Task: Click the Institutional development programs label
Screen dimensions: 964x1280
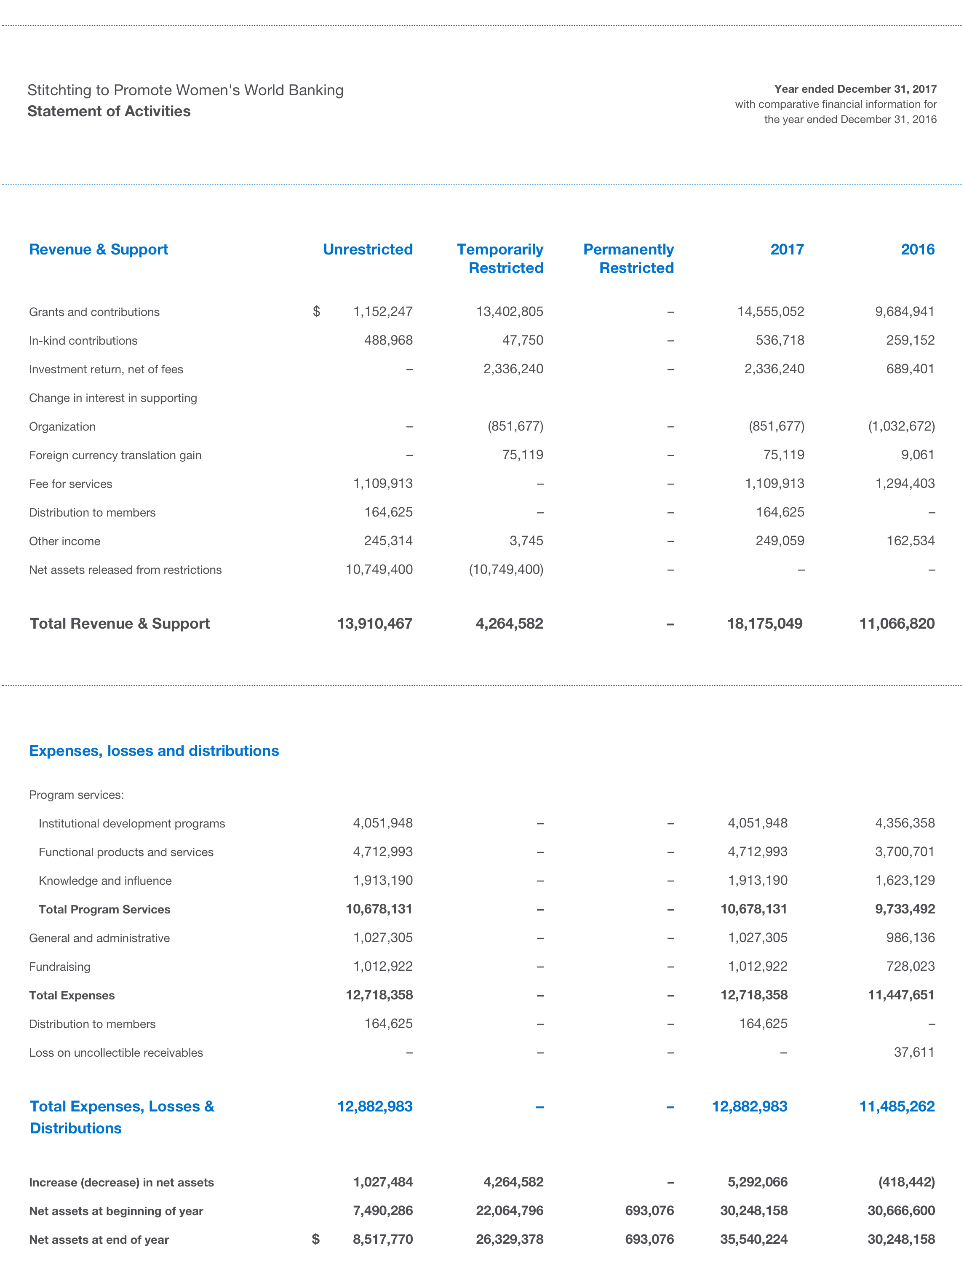Action: (x=132, y=823)
